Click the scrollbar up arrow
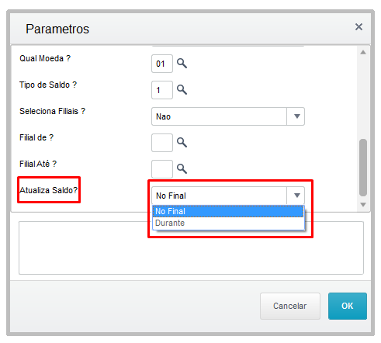Screen dimensions: 381x343 click(363, 52)
